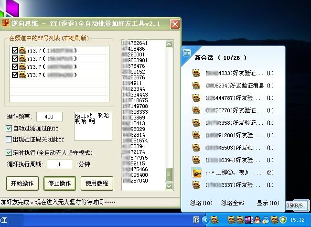Select list number ending 149708
Image resolution: width=311 pixels, height=227 pixels.
pyautogui.click(x=135, y=106)
